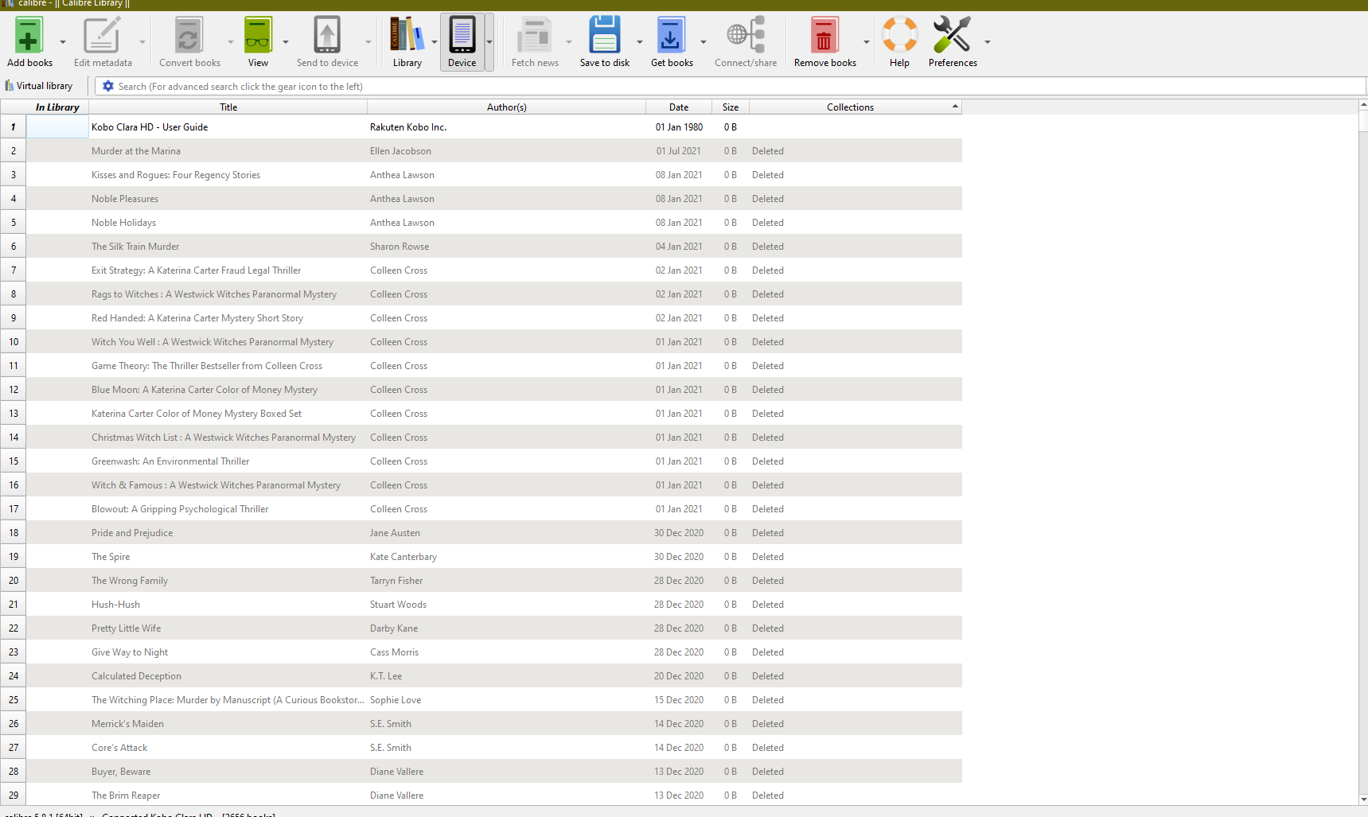
Task: Open the Save to disk dropdown arrow
Action: click(640, 42)
